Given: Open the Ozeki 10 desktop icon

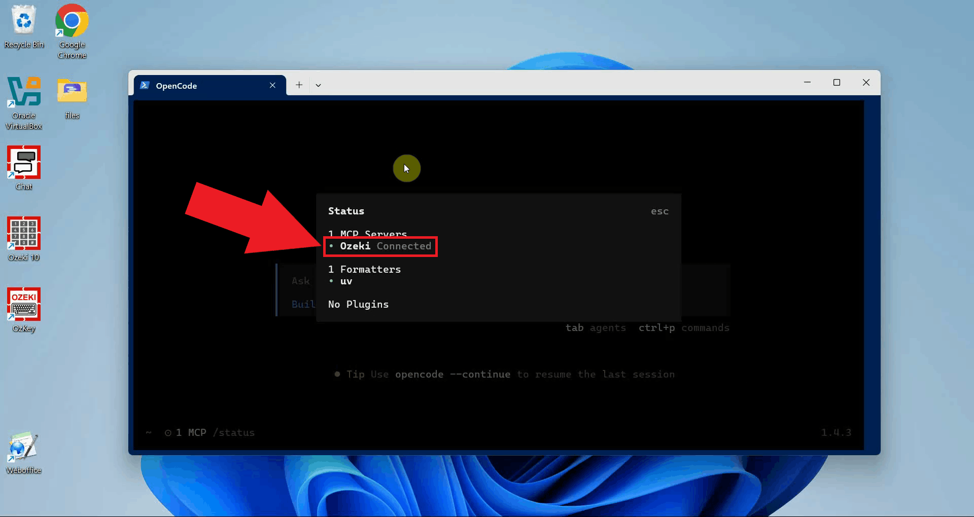Looking at the screenshot, I should (24, 239).
